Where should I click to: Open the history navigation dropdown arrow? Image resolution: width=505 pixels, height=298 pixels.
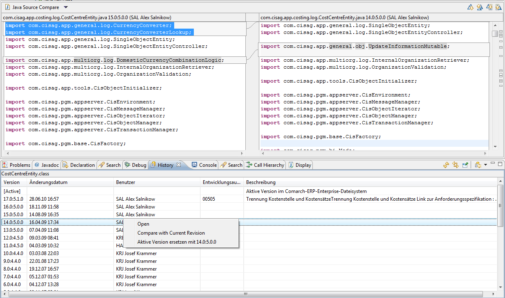485,165
